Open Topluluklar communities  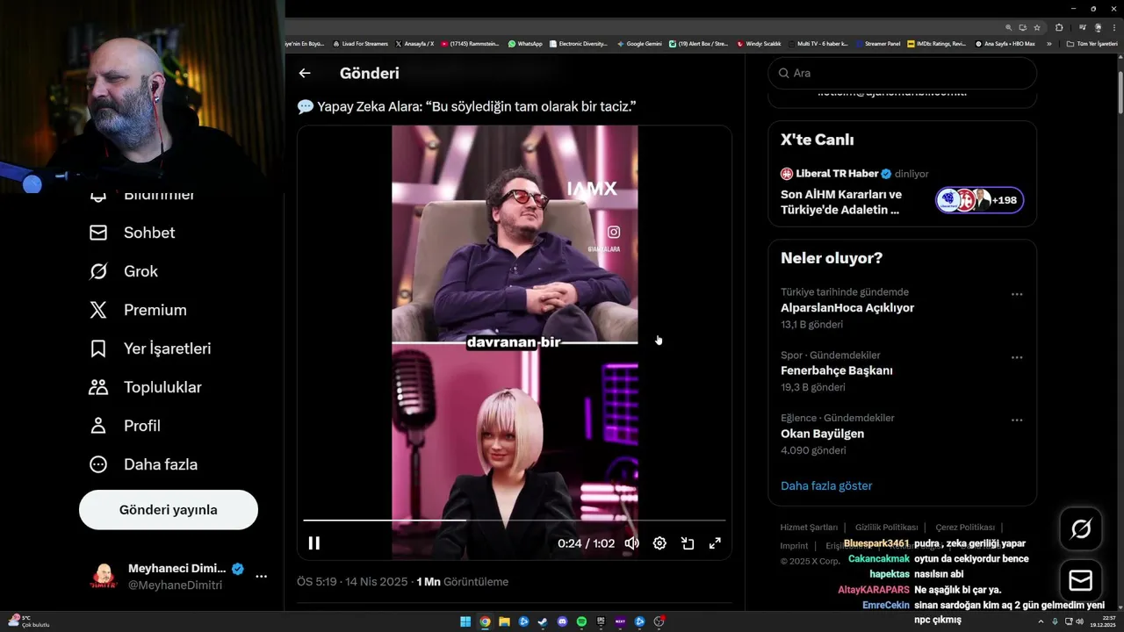tap(145, 387)
